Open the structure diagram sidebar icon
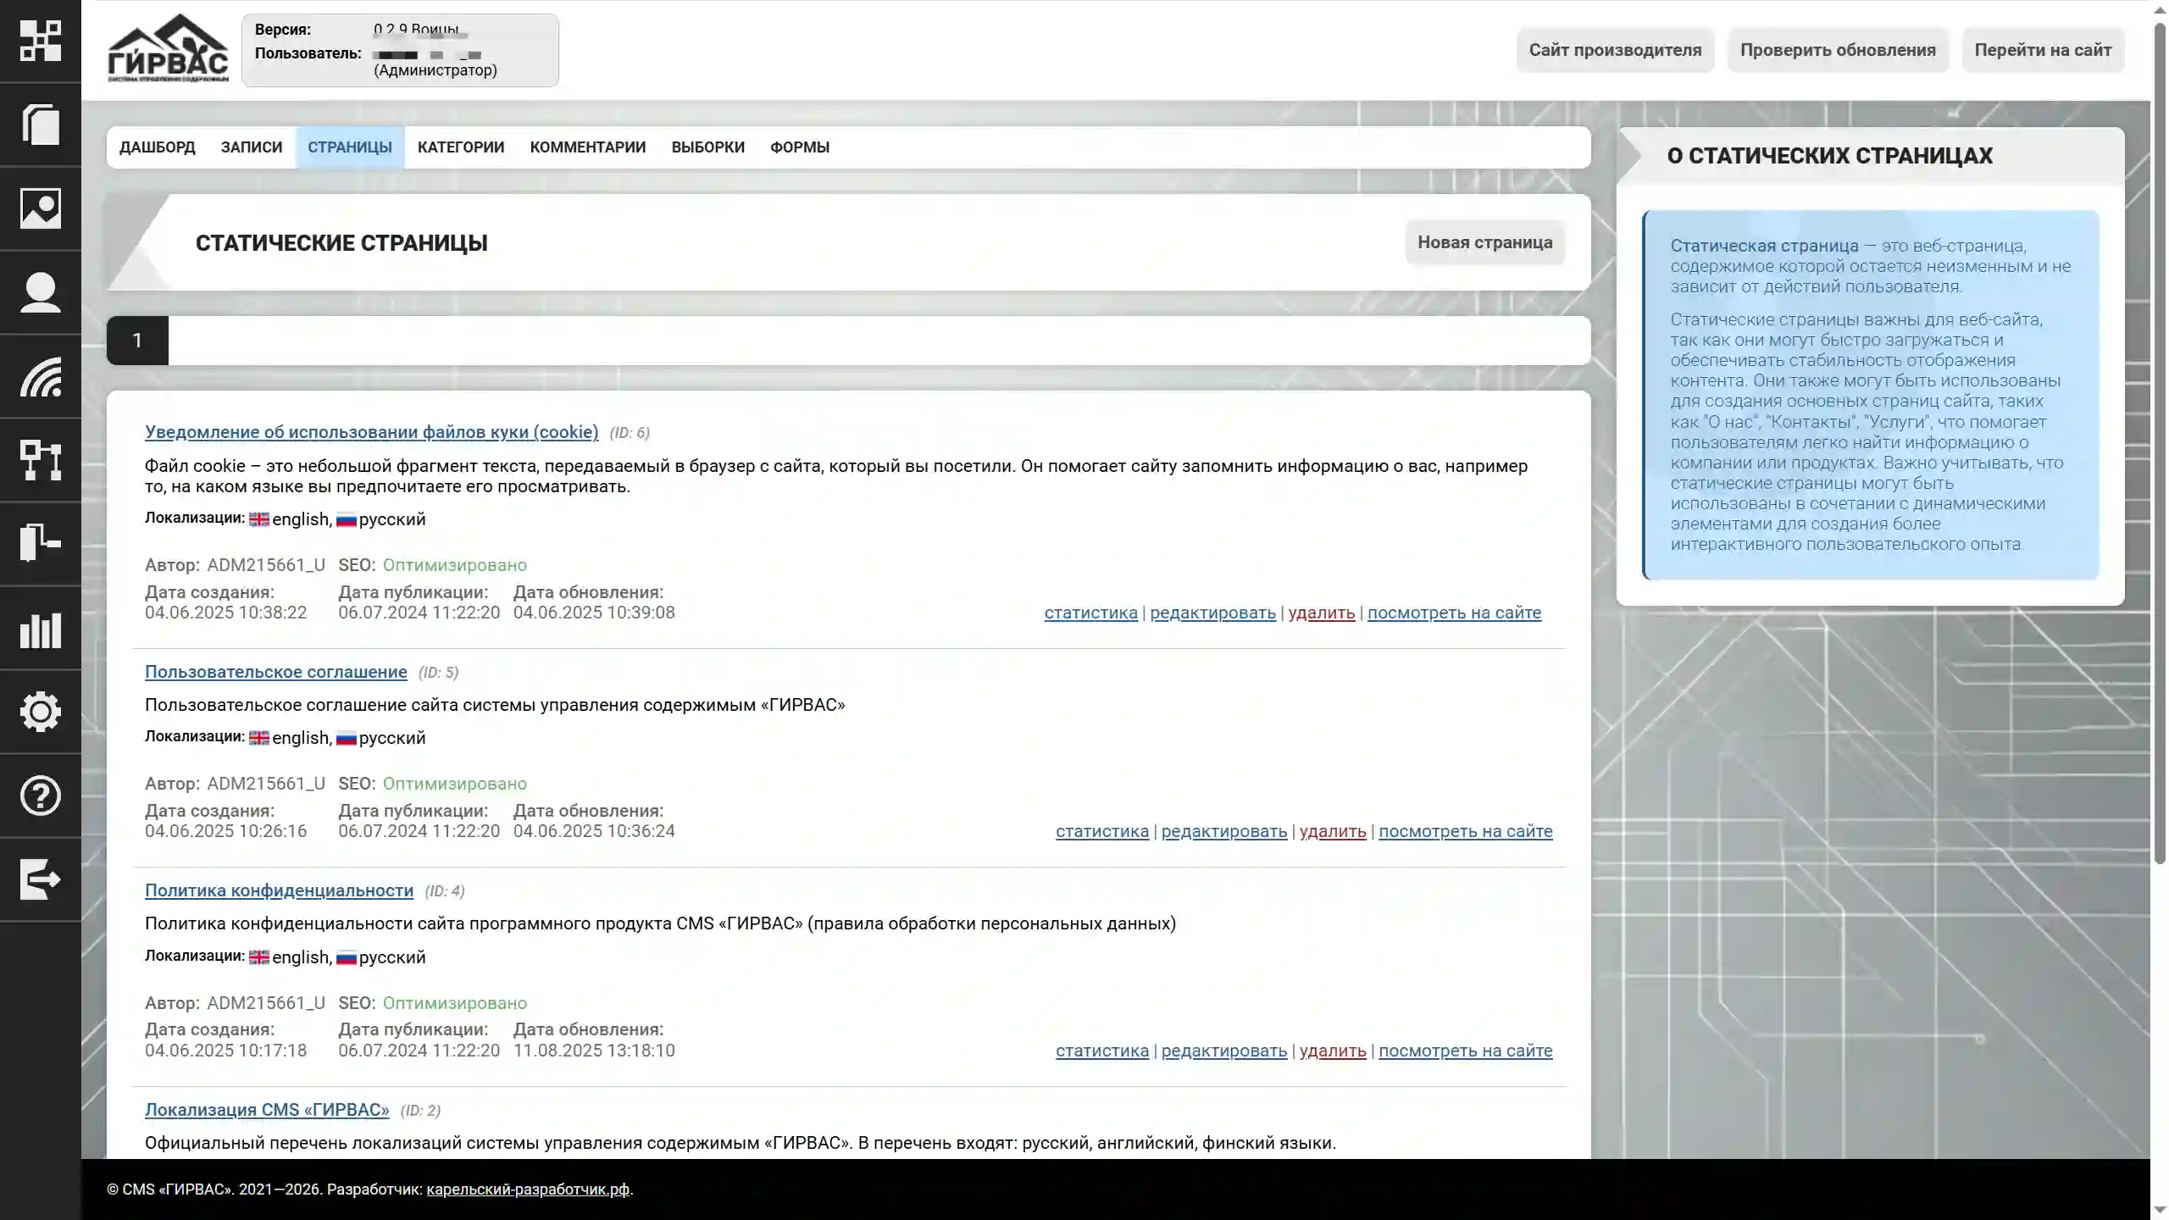2169x1220 pixels. tap(40, 460)
